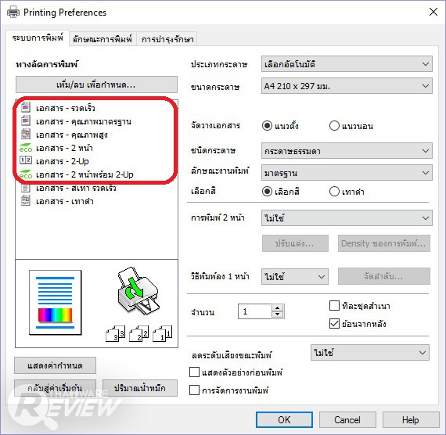
Task: Confirm settings with OK button
Action: tap(284, 419)
